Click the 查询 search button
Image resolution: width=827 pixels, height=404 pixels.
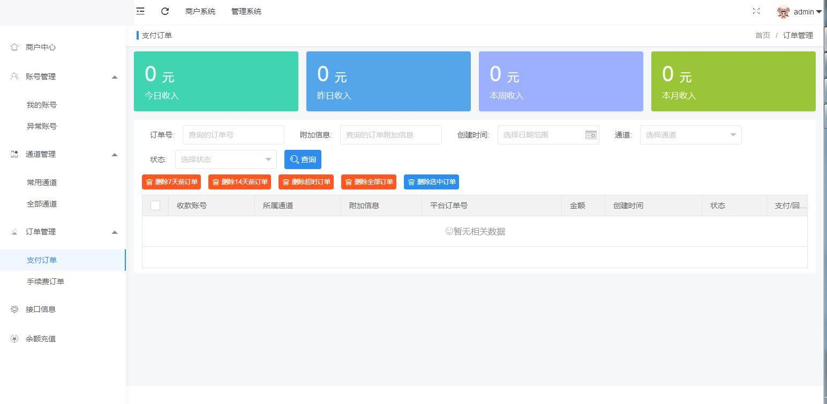point(303,159)
